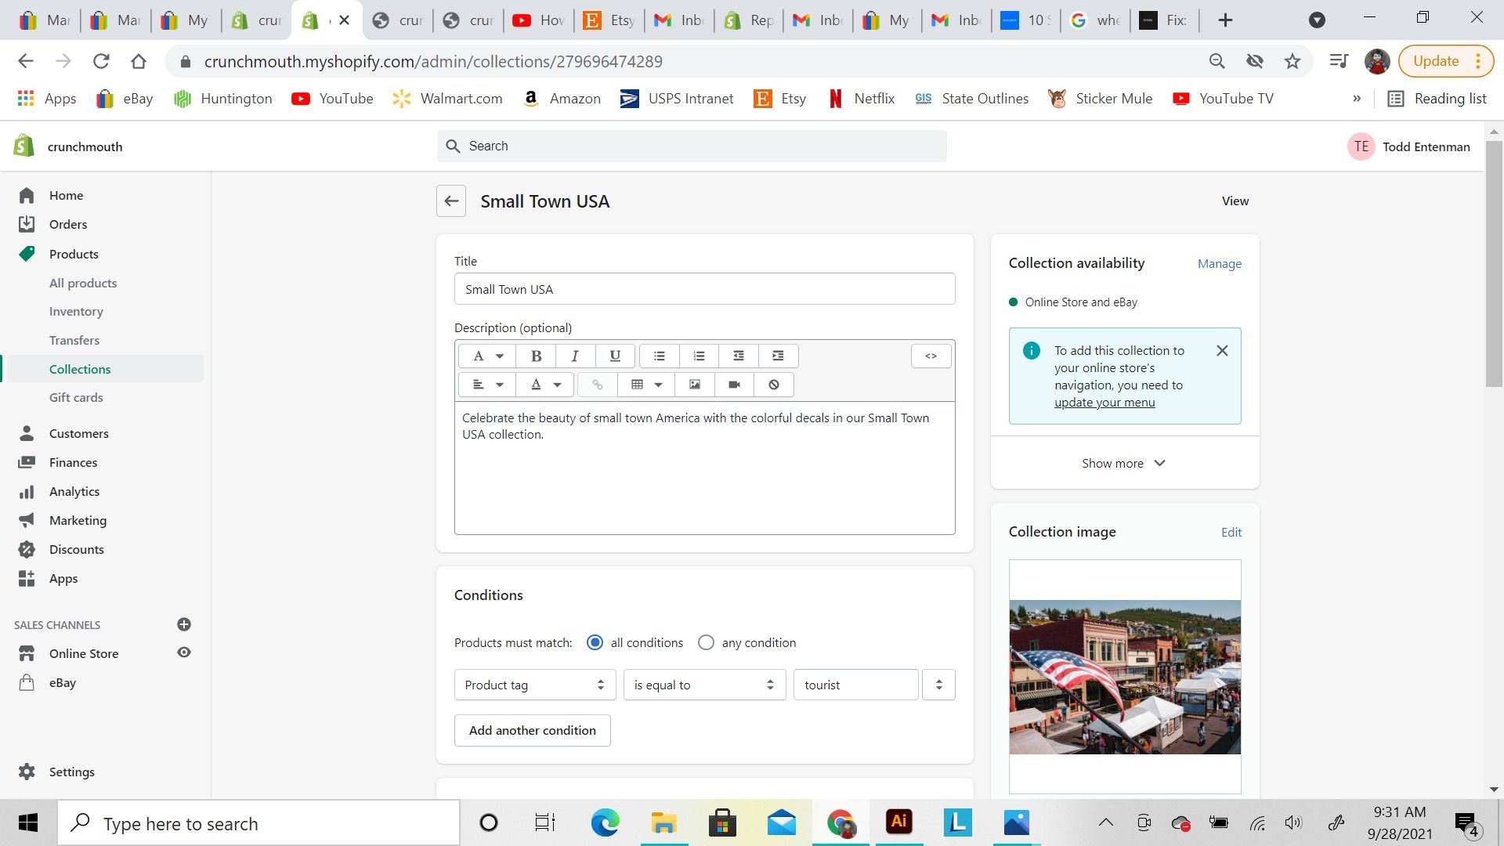This screenshot has height=846, width=1504.
Task: Select the "all conditions" radio option
Action: (x=595, y=642)
